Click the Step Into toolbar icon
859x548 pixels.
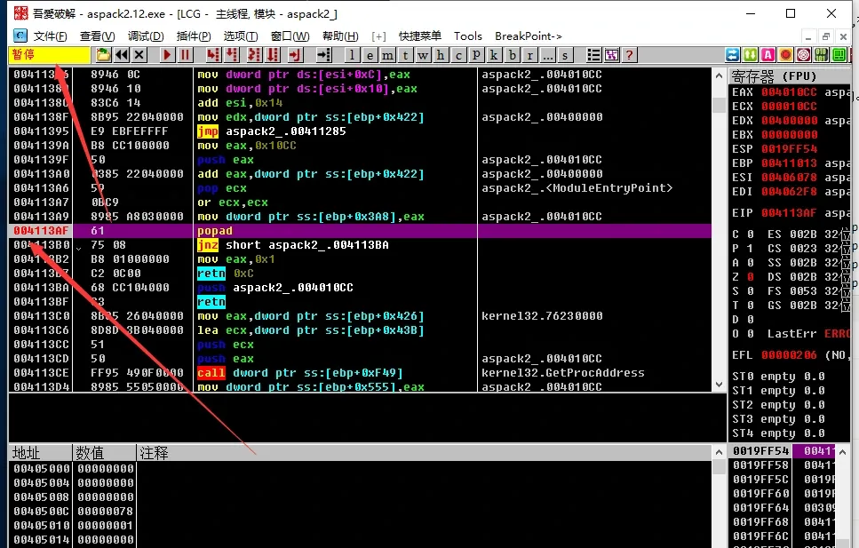click(x=213, y=55)
